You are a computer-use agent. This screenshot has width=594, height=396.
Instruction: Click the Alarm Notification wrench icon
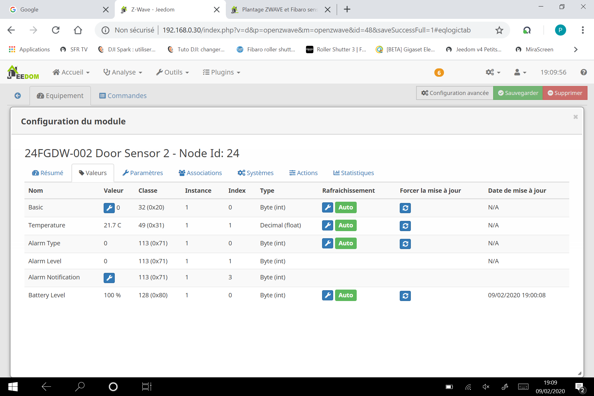tap(109, 278)
